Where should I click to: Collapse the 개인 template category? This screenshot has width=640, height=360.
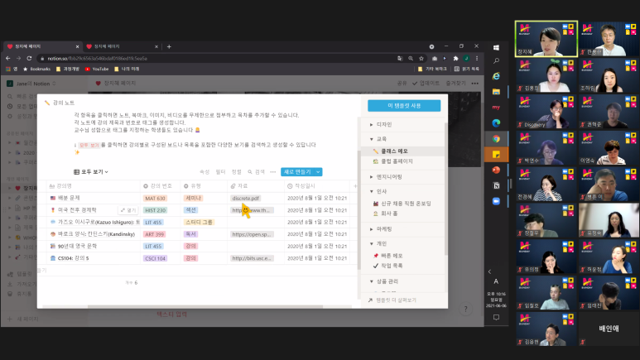[x=372, y=243]
